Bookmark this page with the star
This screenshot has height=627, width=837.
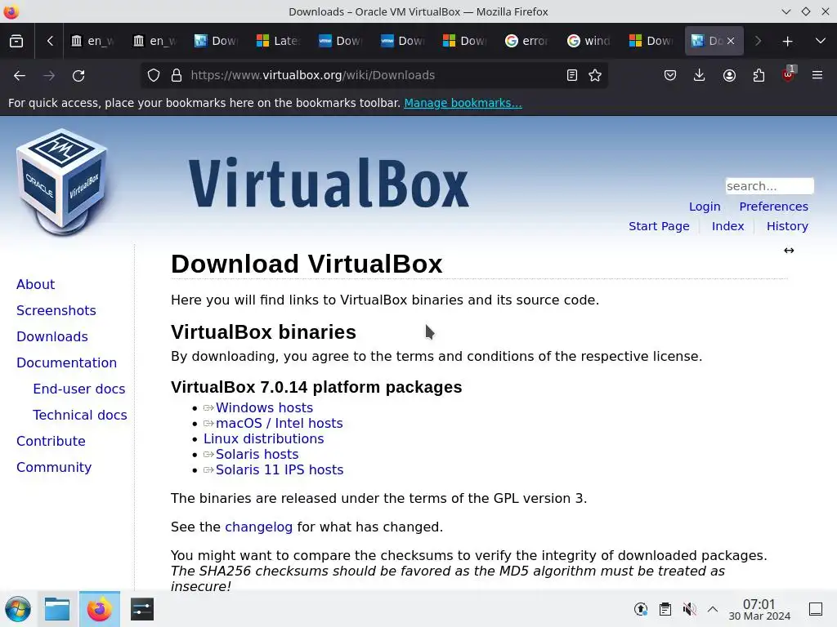[x=595, y=76]
